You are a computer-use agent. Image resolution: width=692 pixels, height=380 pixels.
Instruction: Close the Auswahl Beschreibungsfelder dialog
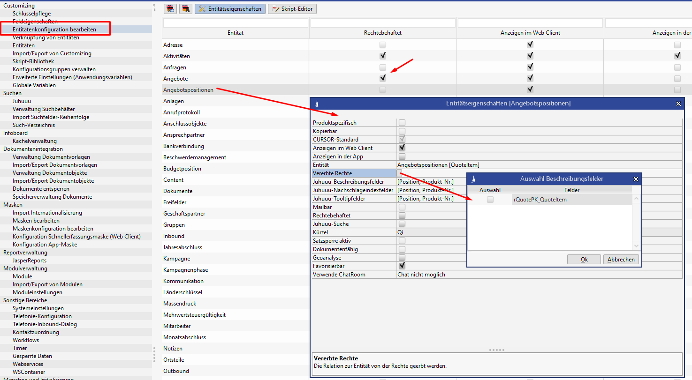coord(636,179)
